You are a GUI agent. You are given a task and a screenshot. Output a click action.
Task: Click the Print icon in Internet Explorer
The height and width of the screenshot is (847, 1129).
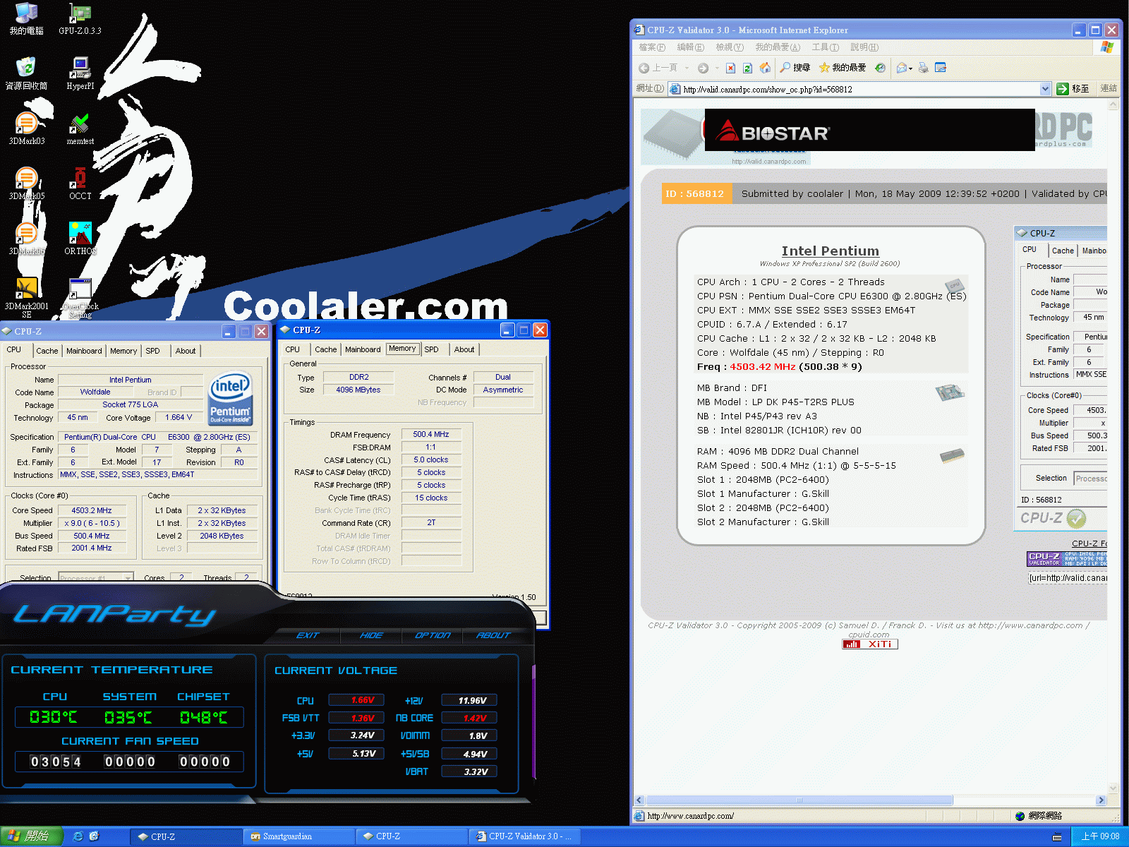(x=923, y=68)
